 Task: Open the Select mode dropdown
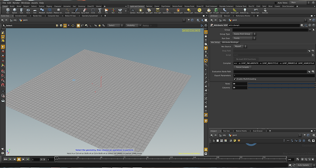coord(115,25)
